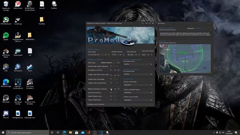This screenshot has height=135, width=240.
Task: Expand the Choose an Engine Sound dropdown
Action: 138,93
